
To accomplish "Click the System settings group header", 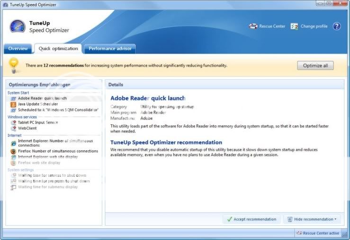I will pyautogui.click(x=20, y=170).
